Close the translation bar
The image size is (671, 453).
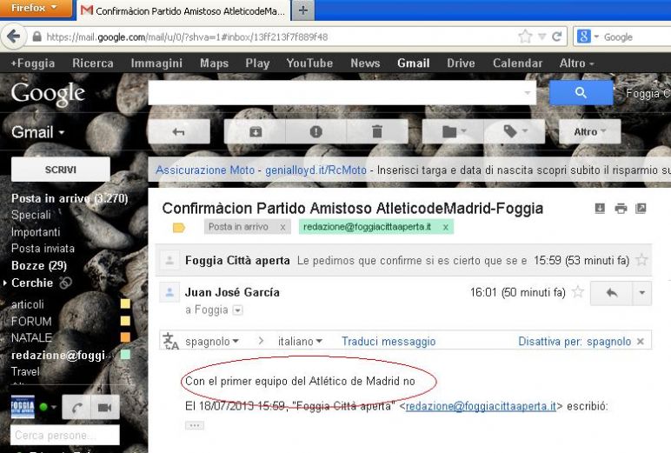coord(641,341)
